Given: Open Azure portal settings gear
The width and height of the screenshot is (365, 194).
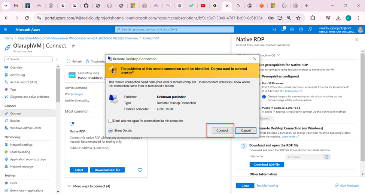Looking at the screenshot, I should click(x=292, y=30).
